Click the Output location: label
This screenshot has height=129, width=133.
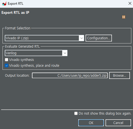tap(17, 76)
